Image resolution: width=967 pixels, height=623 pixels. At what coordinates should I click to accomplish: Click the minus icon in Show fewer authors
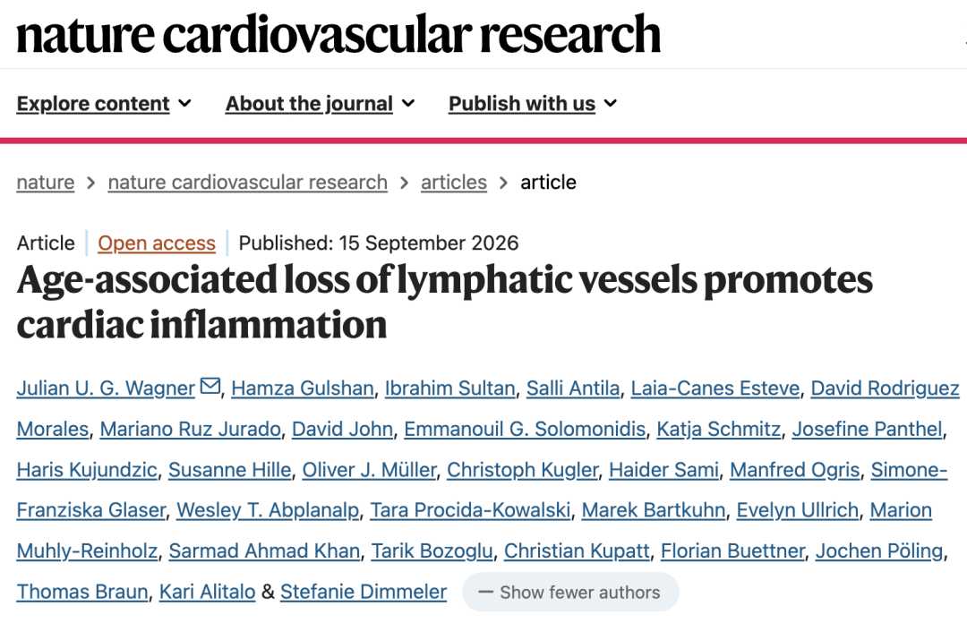(x=486, y=593)
